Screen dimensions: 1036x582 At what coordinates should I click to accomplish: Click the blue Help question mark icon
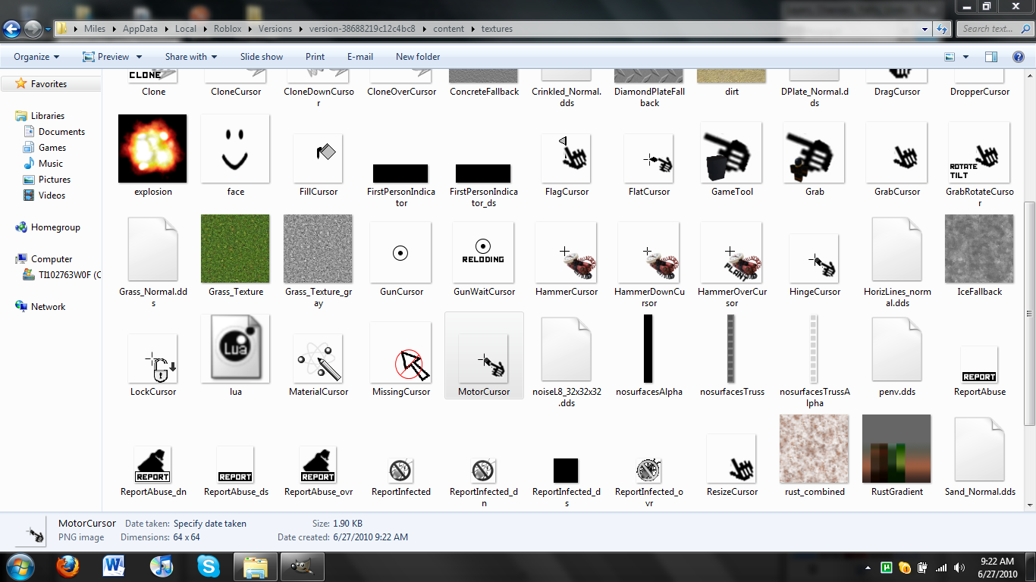tap(1019, 56)
